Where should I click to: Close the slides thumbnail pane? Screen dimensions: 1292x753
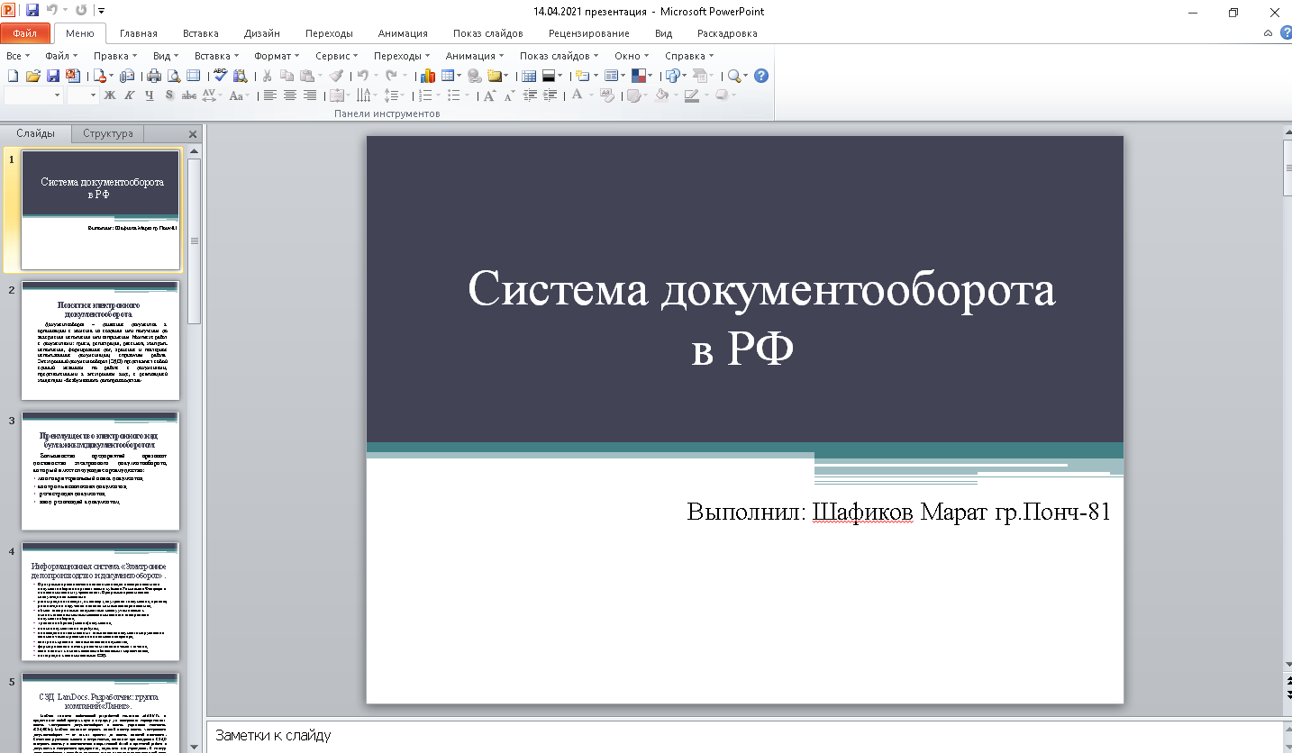[192, 134]
